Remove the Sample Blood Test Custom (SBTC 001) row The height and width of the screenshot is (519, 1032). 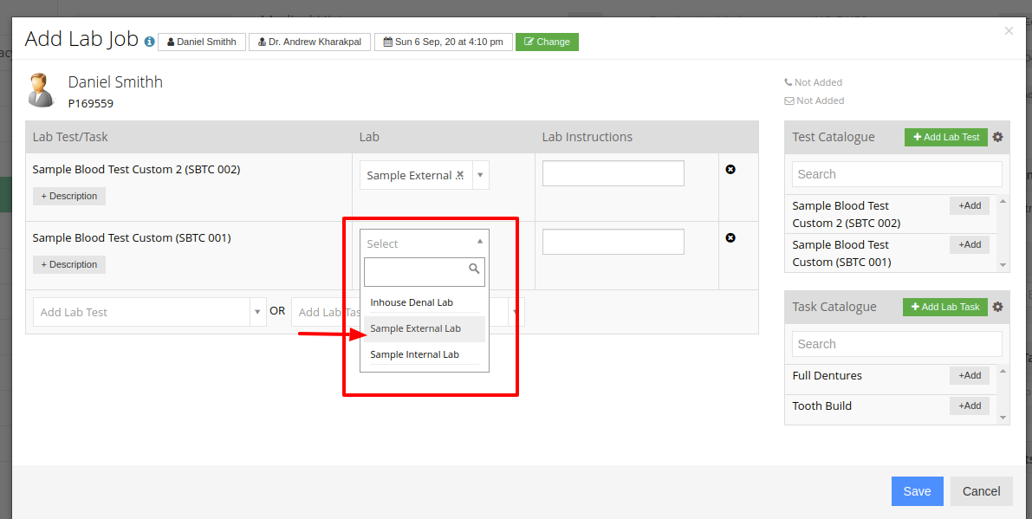730,238
